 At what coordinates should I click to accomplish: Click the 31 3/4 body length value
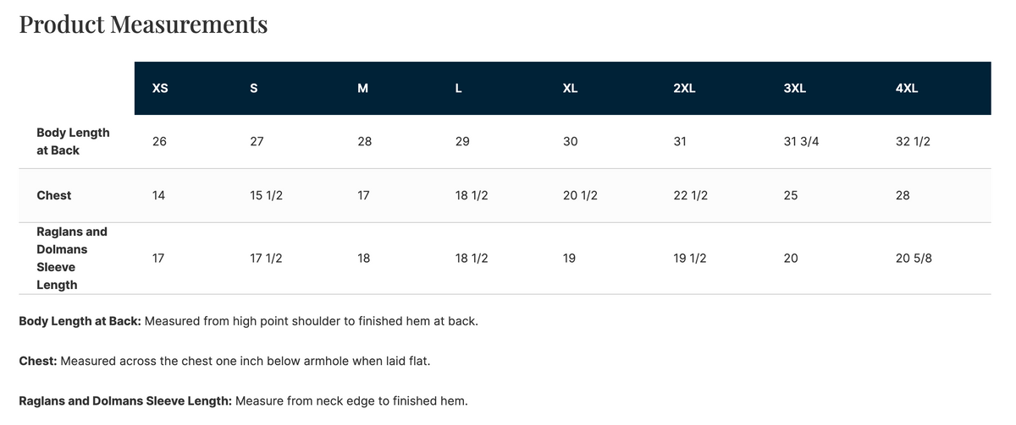(801, 142)
